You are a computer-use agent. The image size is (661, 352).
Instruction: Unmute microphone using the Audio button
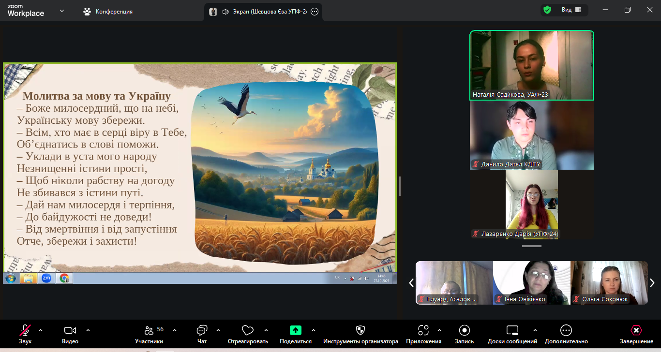pos(25,331)
